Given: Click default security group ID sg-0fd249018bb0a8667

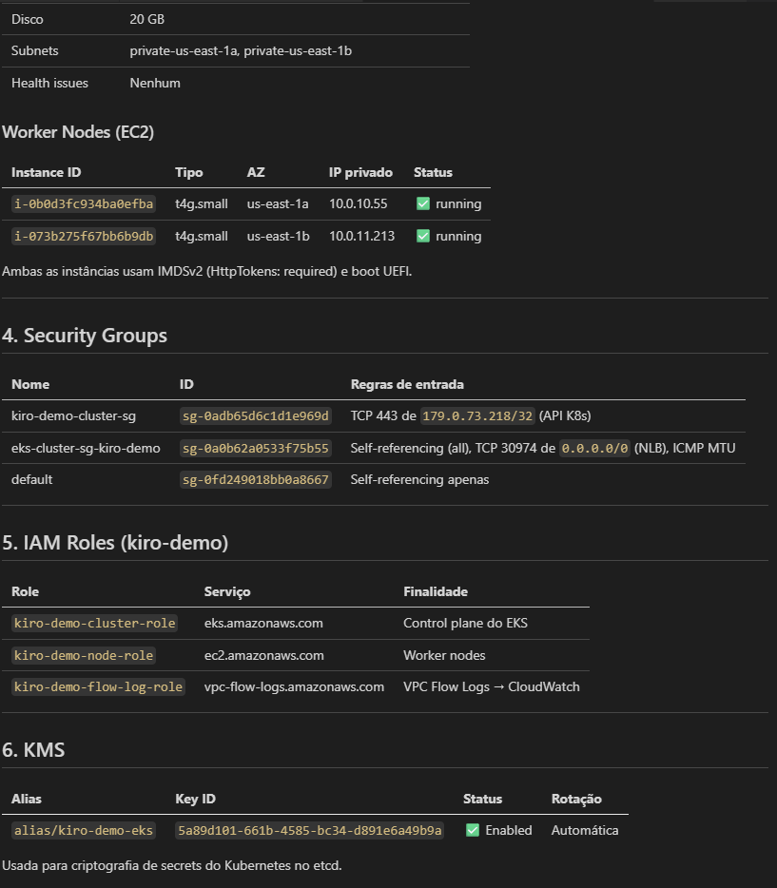Looking at the screenshot, I should coord(256,480).
